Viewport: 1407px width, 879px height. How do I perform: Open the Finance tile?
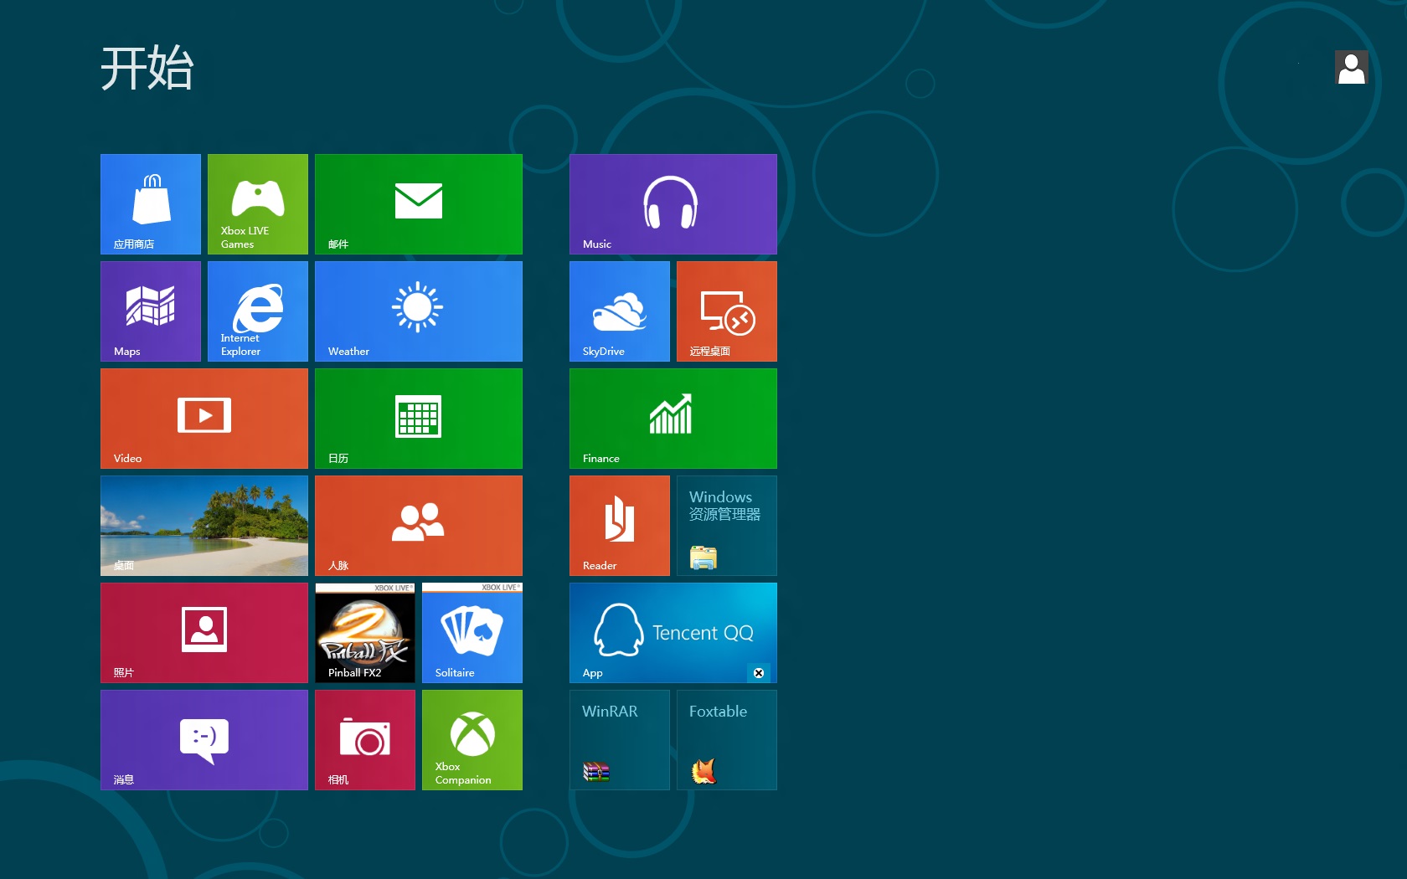(673, 419)
